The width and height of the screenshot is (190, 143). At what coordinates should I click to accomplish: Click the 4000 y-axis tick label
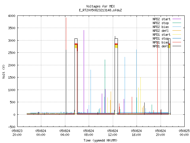12,16
